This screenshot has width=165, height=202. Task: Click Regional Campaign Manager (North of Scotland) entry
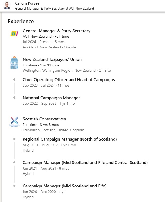click(70, 139)
